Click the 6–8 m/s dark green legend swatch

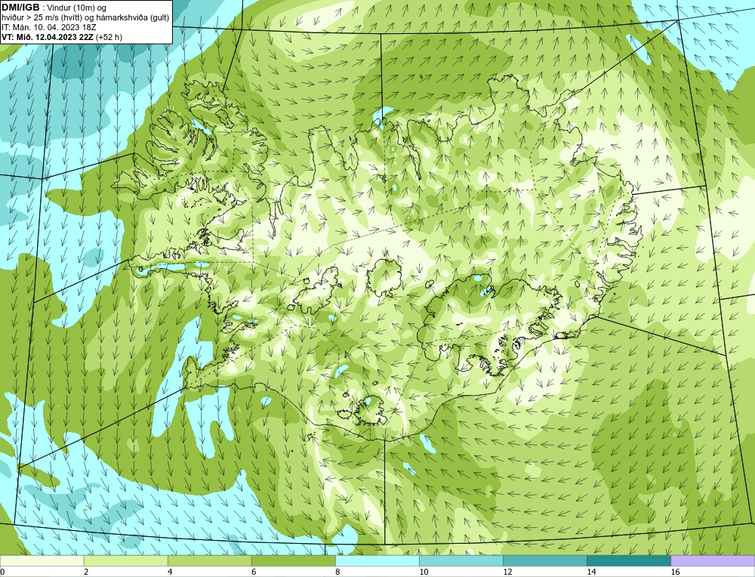(x=293, y=561)
